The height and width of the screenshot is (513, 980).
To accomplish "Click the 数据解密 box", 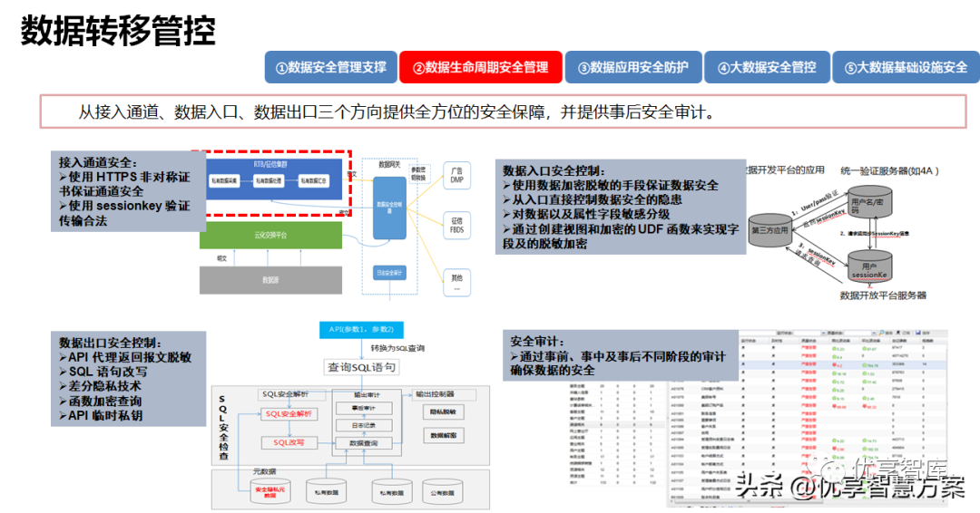I will pyautogui.click(x=443, y=435).
